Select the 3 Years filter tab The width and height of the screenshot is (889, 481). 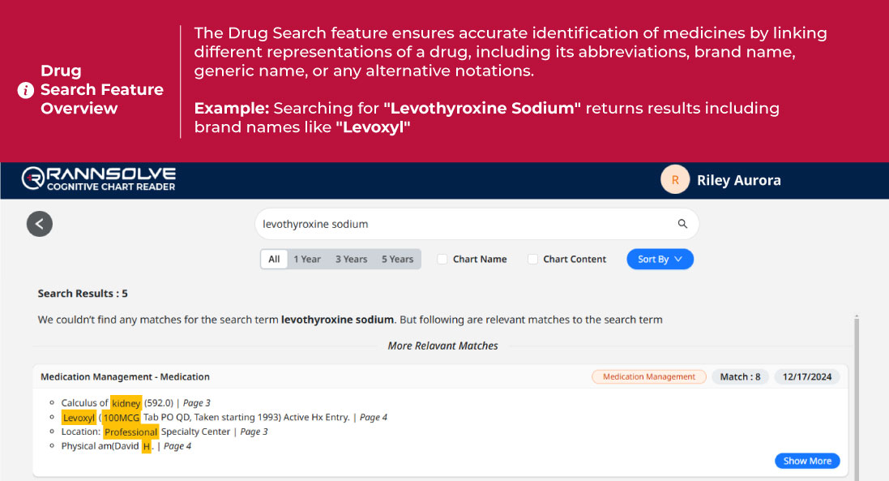click(x=351, y=260)
